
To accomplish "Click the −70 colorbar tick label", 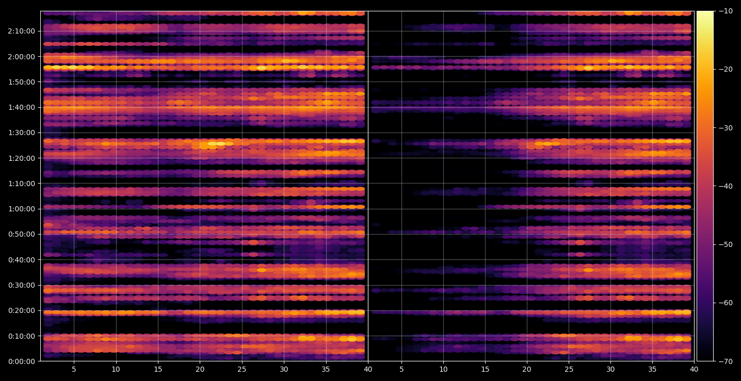I will [x=725, y=361].
